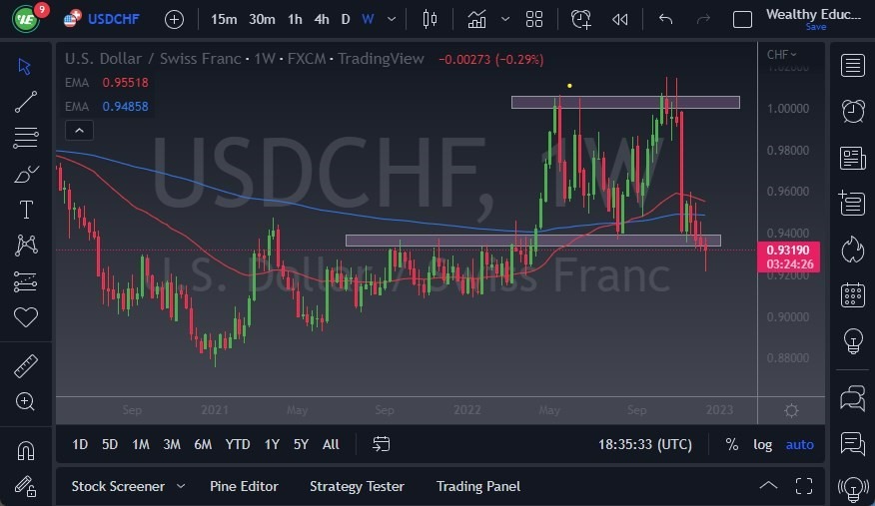The height and width of the screenshot is (506, 875).
Task: Select the 1h timeframe
Action: point(295,20)
